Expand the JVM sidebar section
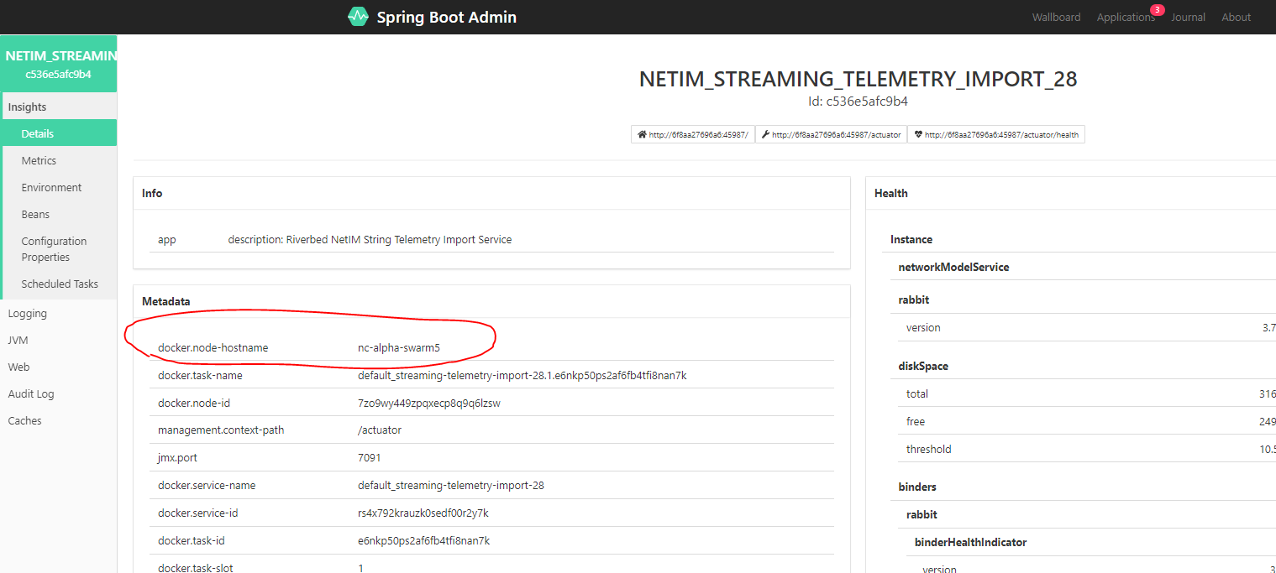The height and width of the screenshot is (573, 1276). (x=18, y=340)
